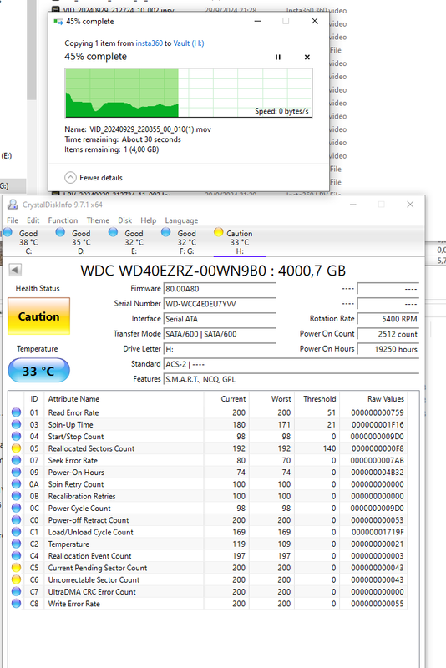Pause the file copy operation
Image resolution: width=446 pixels, height=668 pixels.
coord(278,57)
